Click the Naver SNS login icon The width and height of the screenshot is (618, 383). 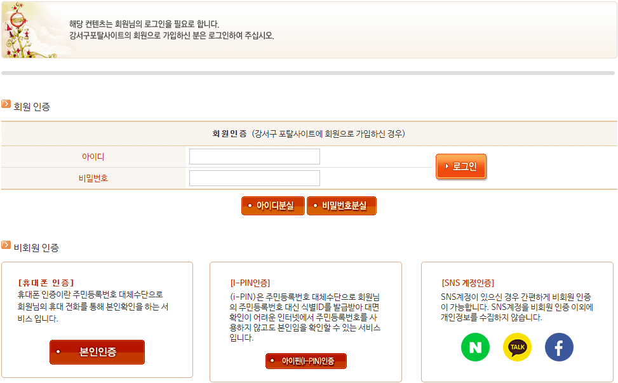click(475, 347)
